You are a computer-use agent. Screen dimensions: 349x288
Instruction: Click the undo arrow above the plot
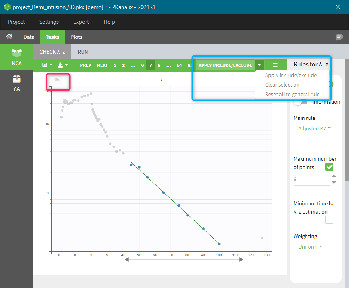57,80
